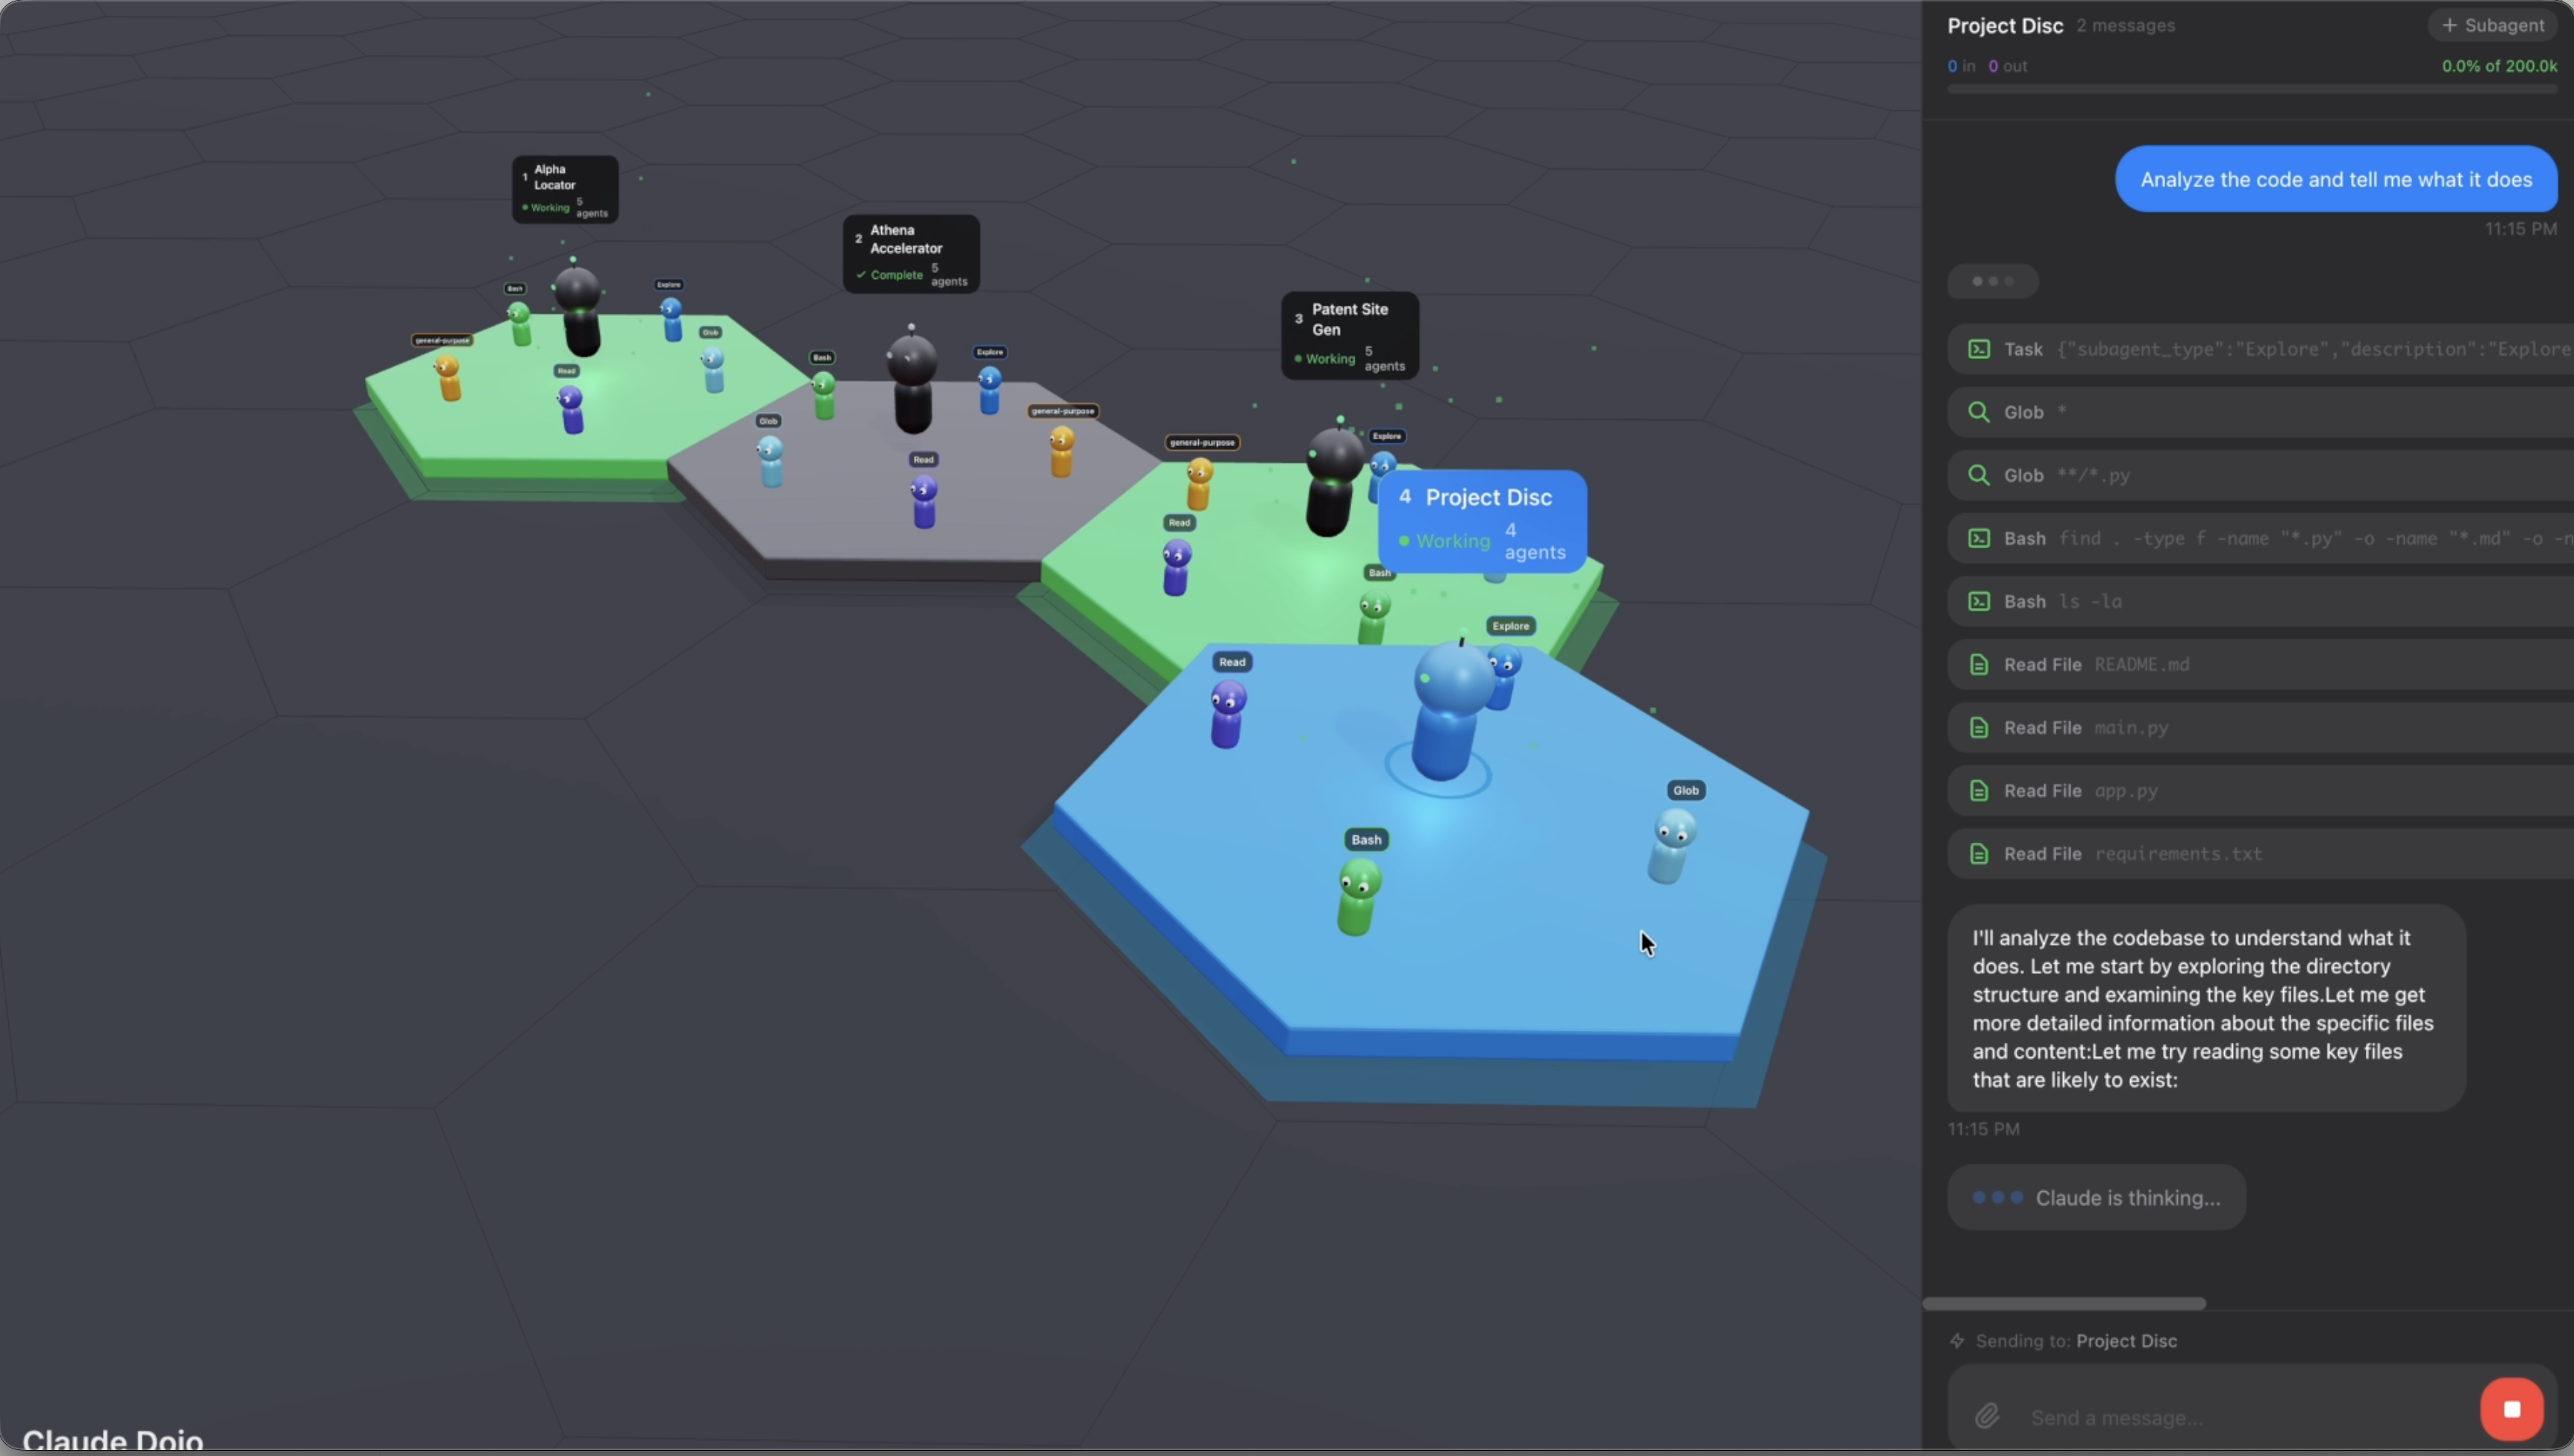Select the Project Disc info card in the 3D view
2574x1456 pixels.
(1481, 520)
